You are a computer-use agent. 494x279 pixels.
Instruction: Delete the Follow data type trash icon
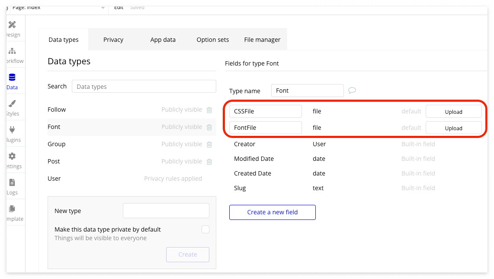[209, 110]
